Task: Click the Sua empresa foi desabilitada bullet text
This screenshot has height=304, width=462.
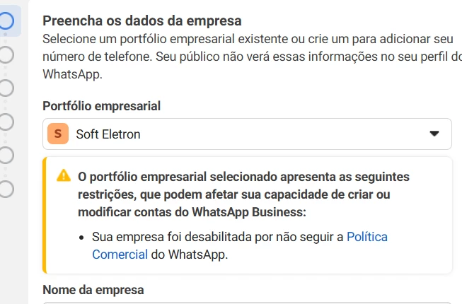Action: (217, 237)
